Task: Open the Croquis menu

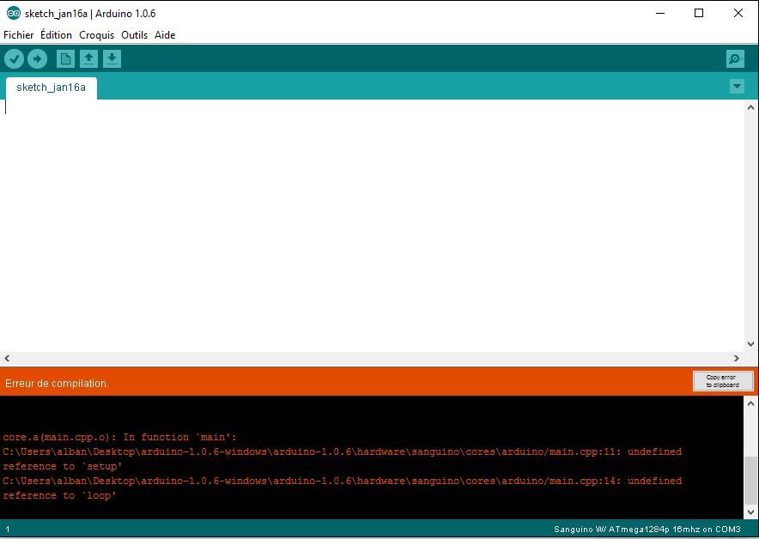Action: point(97,35)
